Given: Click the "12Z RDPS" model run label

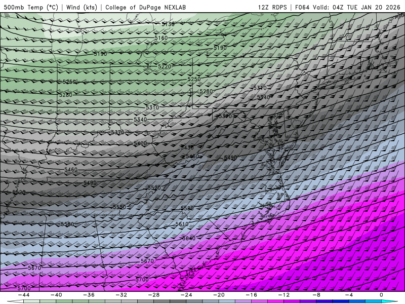Looking at the screenshot, I should click(272, 7).
